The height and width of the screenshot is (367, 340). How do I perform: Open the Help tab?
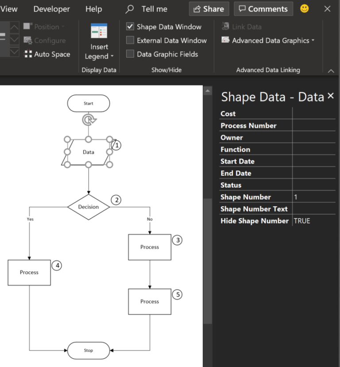point(93,9)
